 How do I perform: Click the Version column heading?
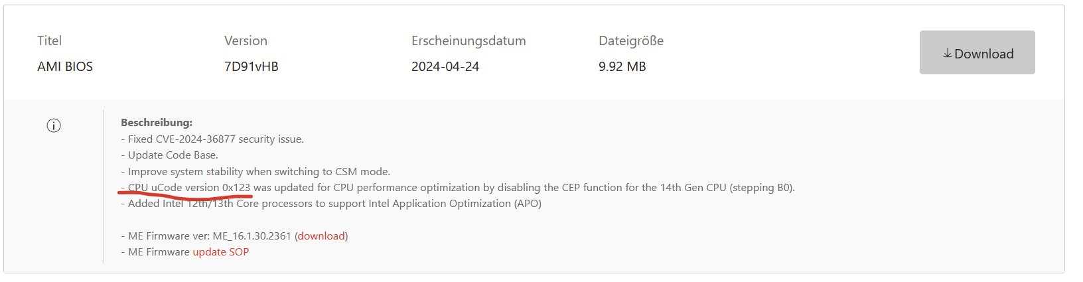[x=246, y=40]
